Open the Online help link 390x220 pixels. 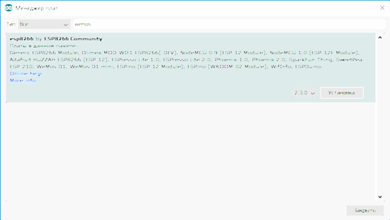coord(25,73)
